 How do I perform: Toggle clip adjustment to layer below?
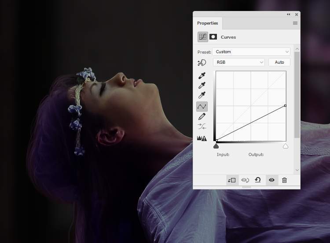[x=232, y=180]
